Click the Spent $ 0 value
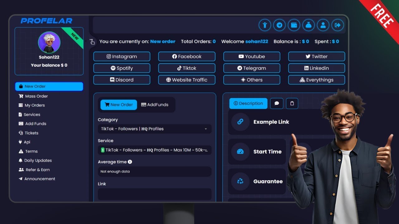Image resolution: width=399 pixels, height=224 pixels. (335, 41)
